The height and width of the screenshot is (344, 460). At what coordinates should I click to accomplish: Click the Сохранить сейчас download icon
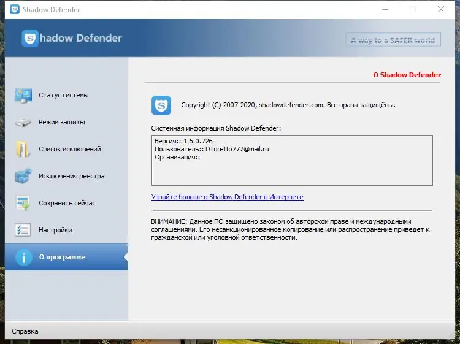[23, 202]
